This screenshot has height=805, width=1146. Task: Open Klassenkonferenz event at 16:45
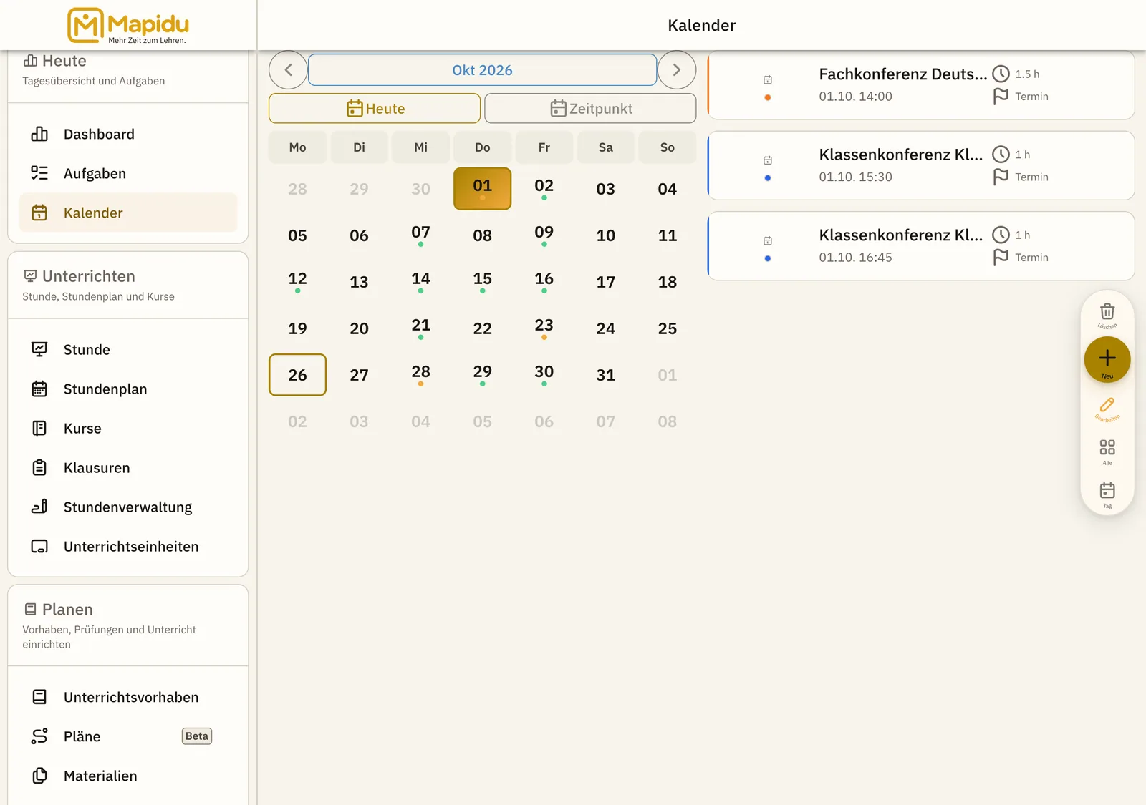coord(921,245)
